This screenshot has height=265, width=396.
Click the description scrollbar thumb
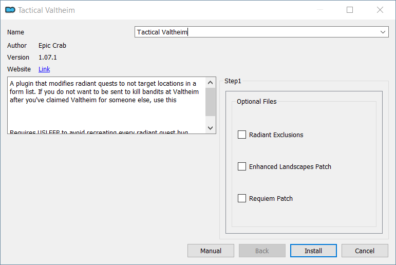211,102
